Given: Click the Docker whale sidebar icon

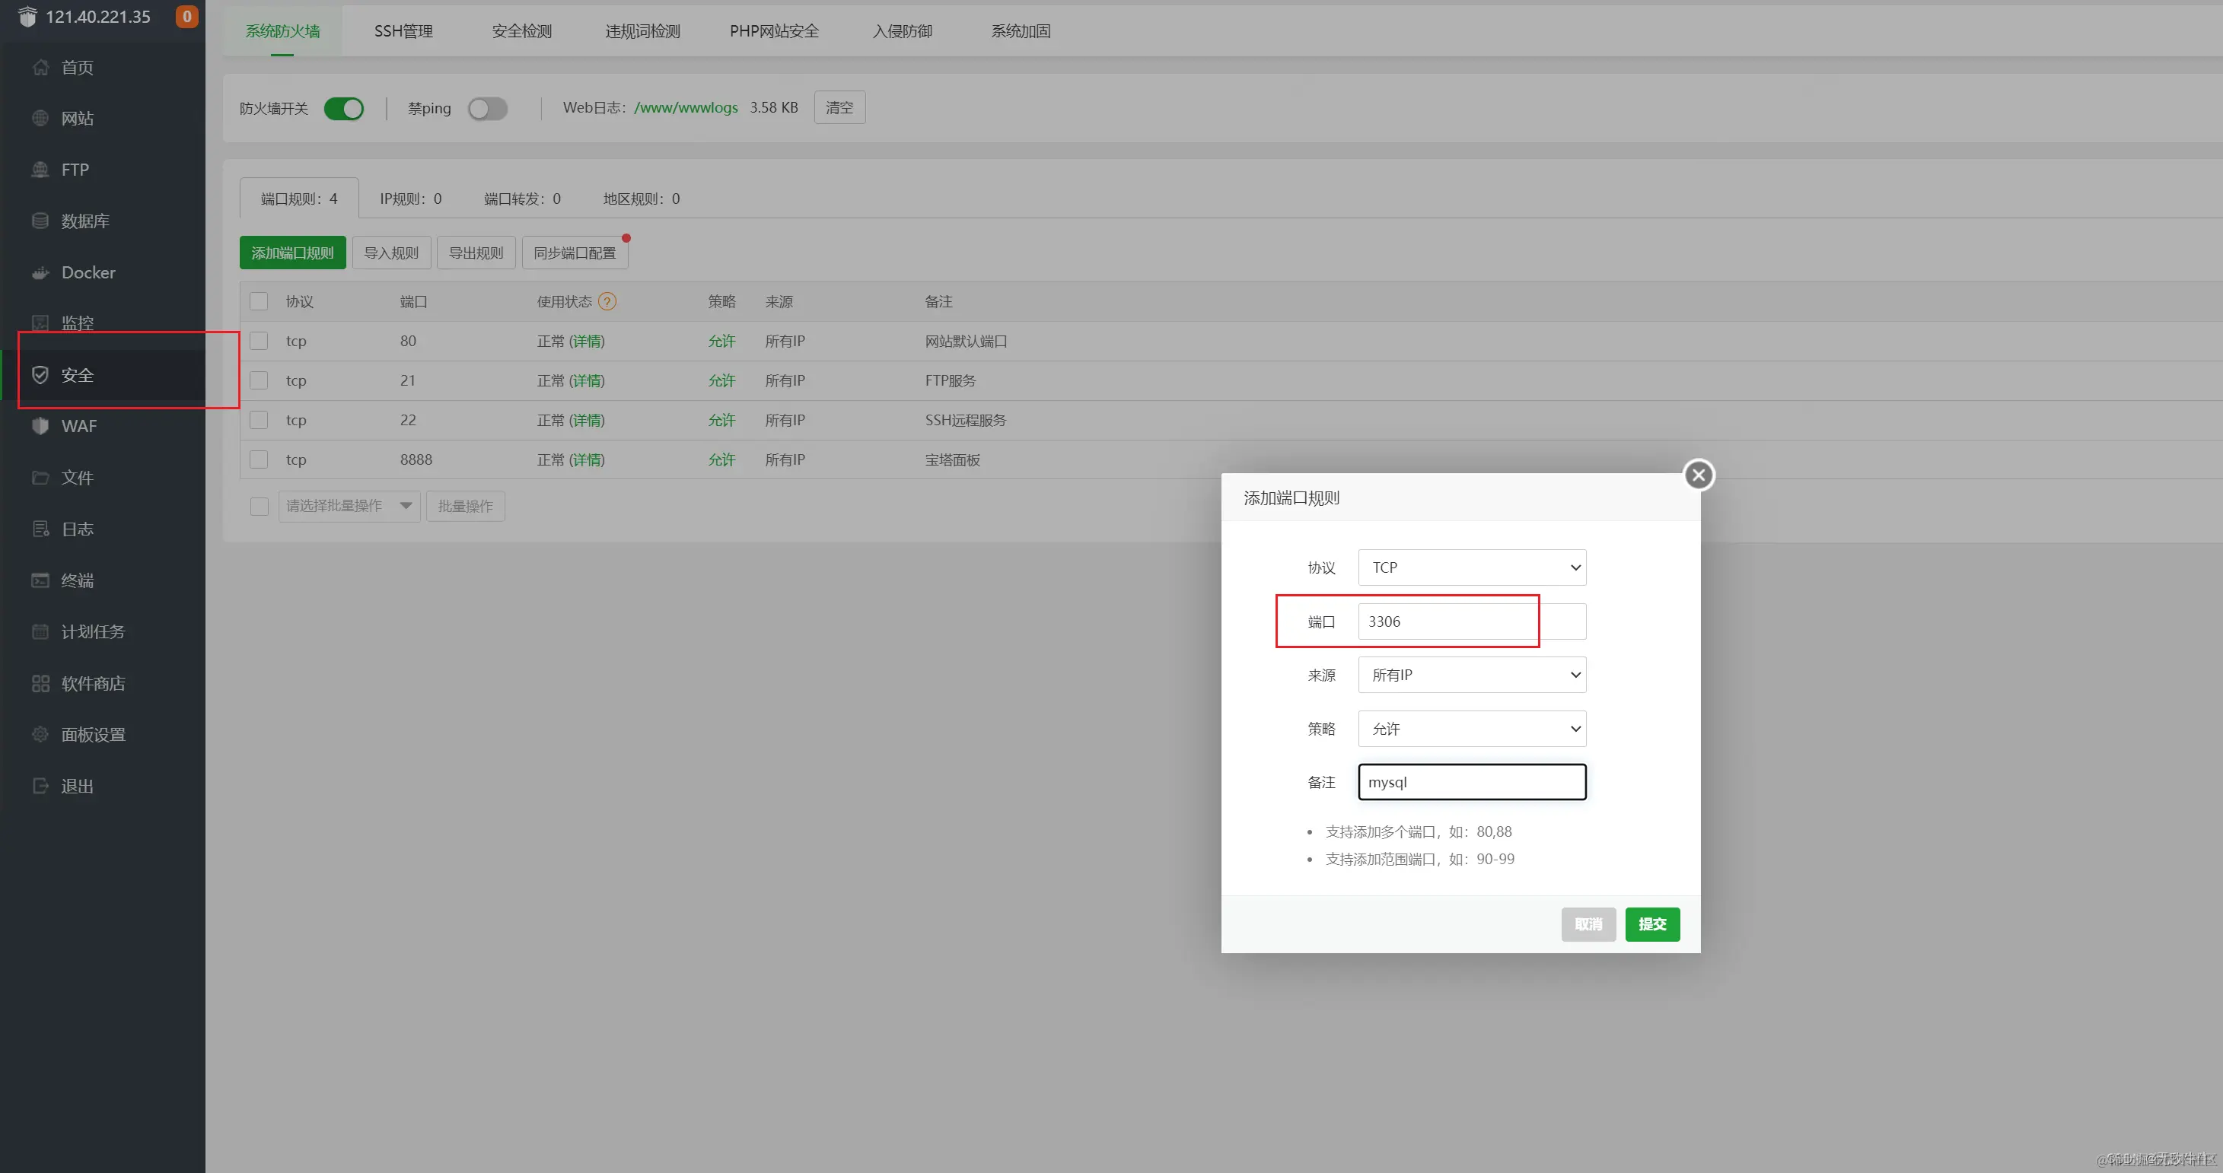Looking at the screenshot, I should tap(40, 272).
